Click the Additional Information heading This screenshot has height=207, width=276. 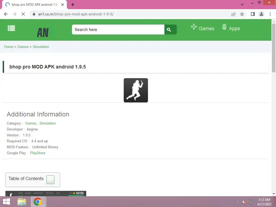[38, 114]
